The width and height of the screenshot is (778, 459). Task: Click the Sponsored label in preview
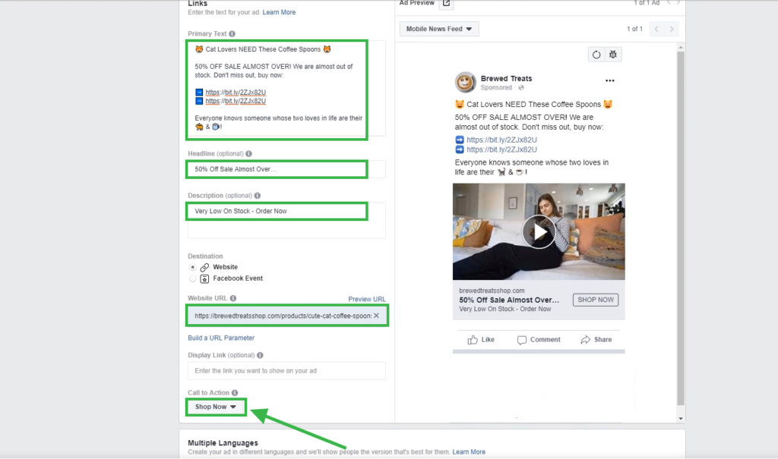point(496,88)
